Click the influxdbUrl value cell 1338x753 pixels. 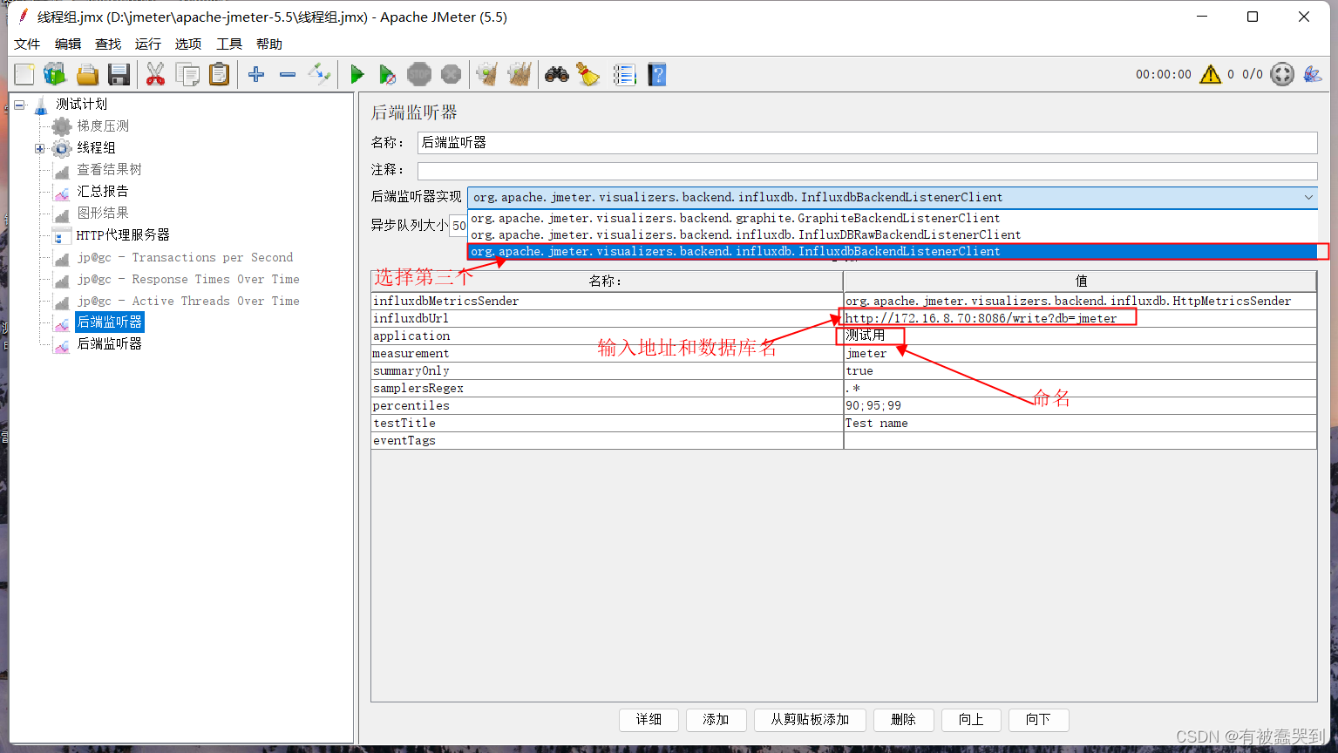click(x=1080, y=319)
